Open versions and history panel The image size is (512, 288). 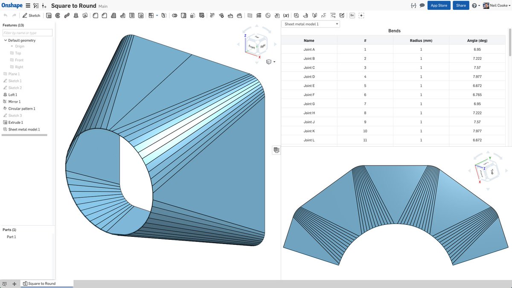36,6
